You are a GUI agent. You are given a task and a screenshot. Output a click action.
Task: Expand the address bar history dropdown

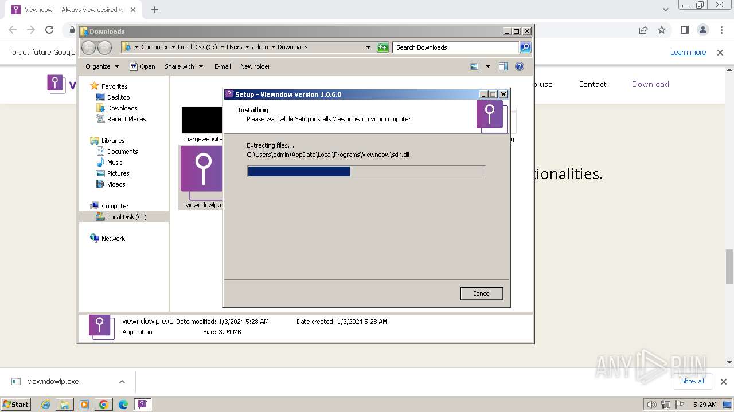pyautogui.click(x=368, y=47)
